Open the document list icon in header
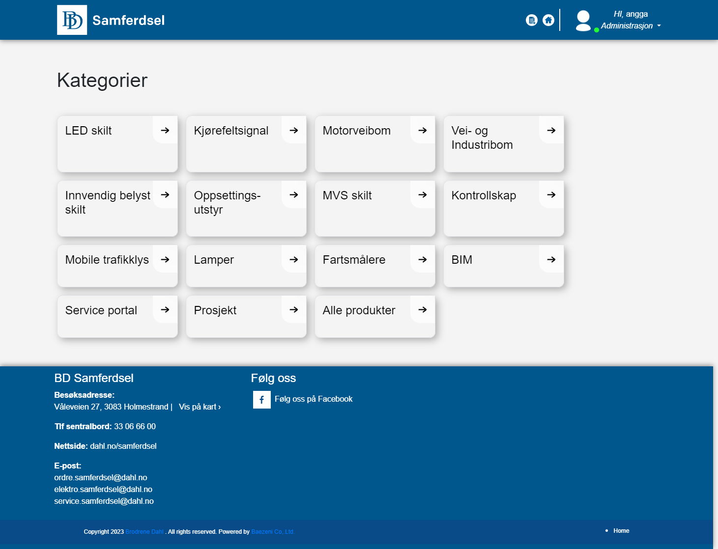This screenshot has width=718, height=549. pos(531,20)
